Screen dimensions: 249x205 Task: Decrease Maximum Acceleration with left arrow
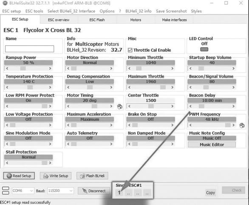68,125
